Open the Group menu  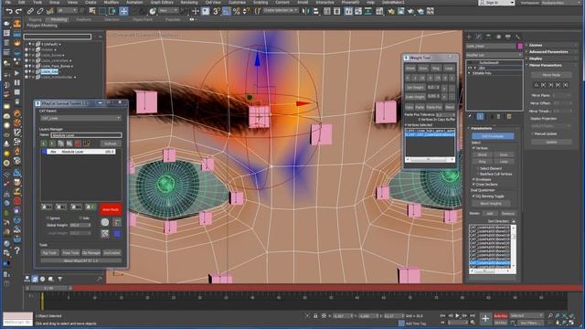[55, 2]
